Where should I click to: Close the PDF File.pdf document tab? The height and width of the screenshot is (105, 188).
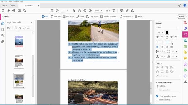click(x=38, y=5)
